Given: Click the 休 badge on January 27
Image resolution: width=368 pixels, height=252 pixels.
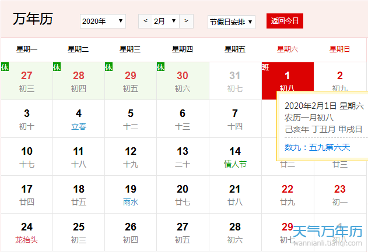Looking at the screenshot, I should click(x=5, y=67).
